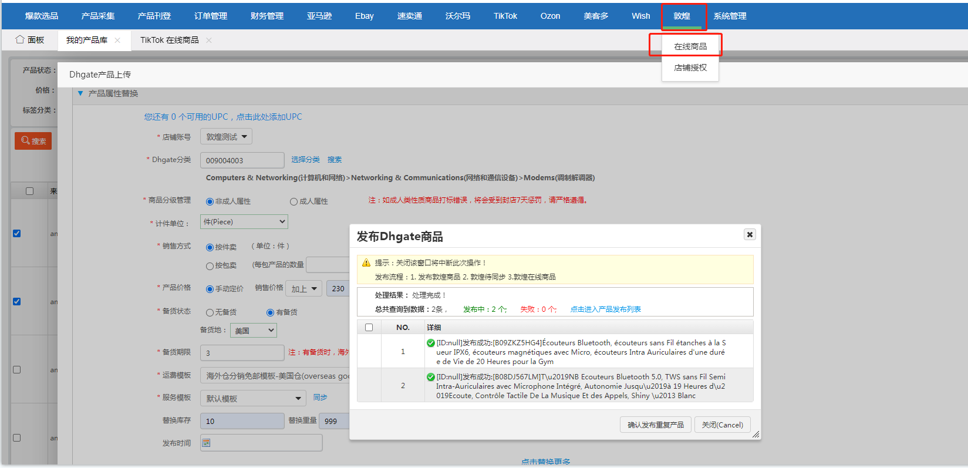This screenshot has width=968, height=468.
Task: Switch to the TikTok 在线商品 tab
Action: [x=170, y=40]
